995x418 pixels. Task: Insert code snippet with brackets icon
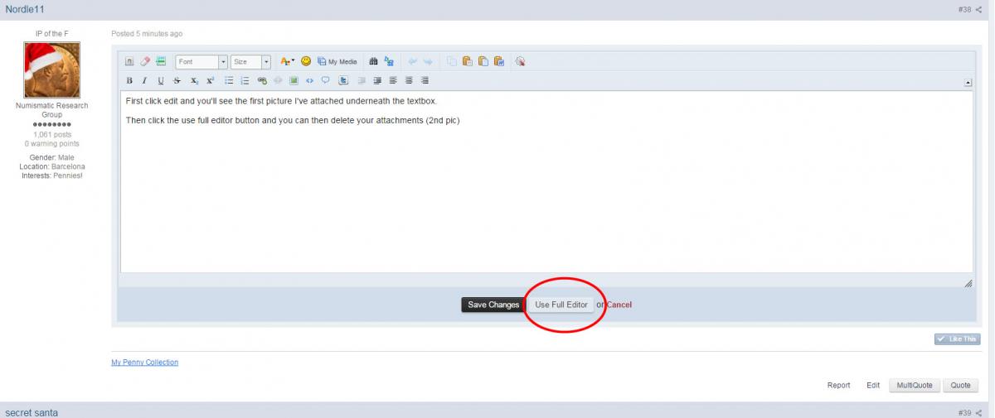pyautogui.click(x=309, y=80)
